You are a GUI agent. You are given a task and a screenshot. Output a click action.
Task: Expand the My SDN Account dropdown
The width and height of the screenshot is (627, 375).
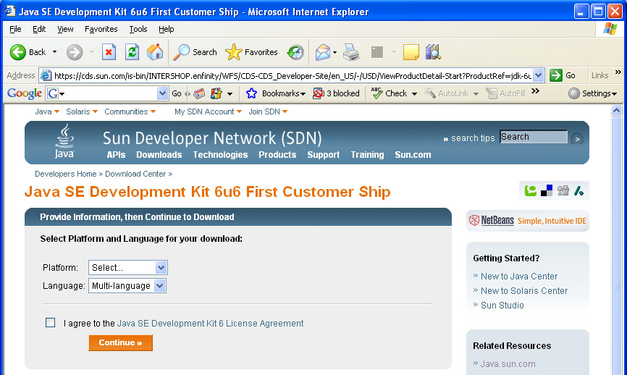click(239, 111)
